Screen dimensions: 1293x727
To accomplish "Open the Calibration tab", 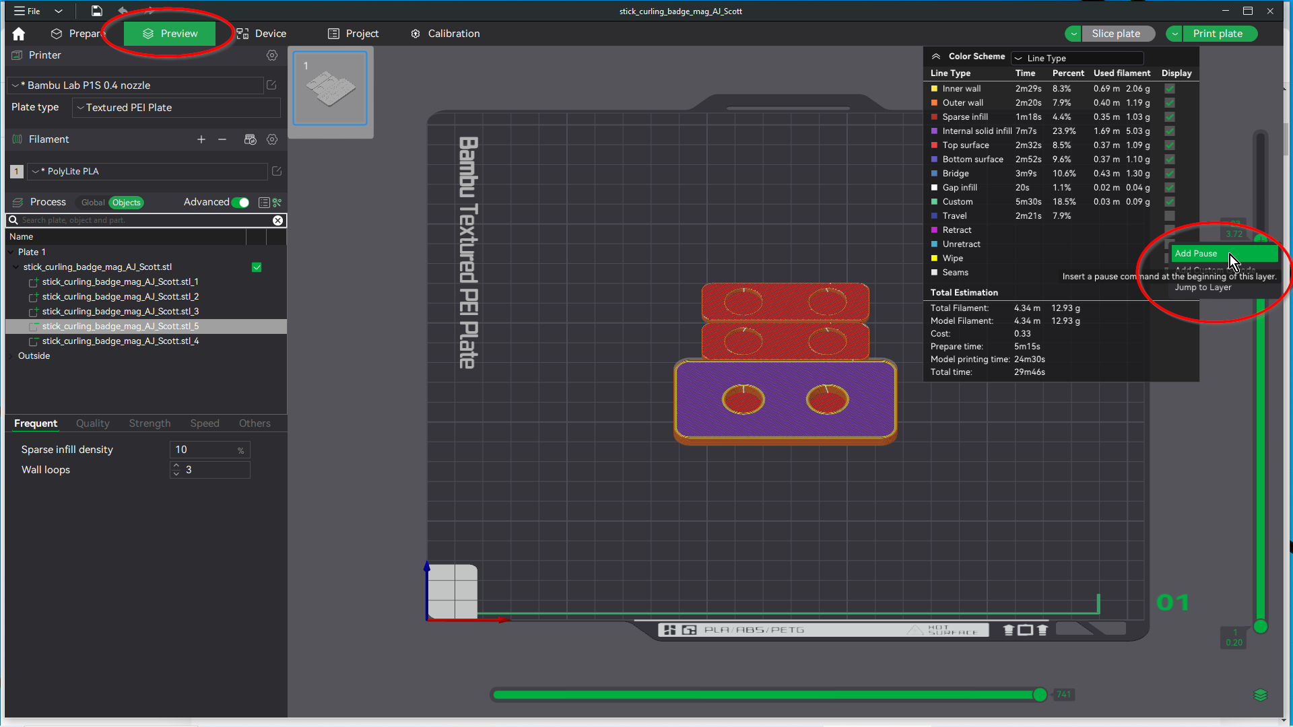I will coord(445,34).
